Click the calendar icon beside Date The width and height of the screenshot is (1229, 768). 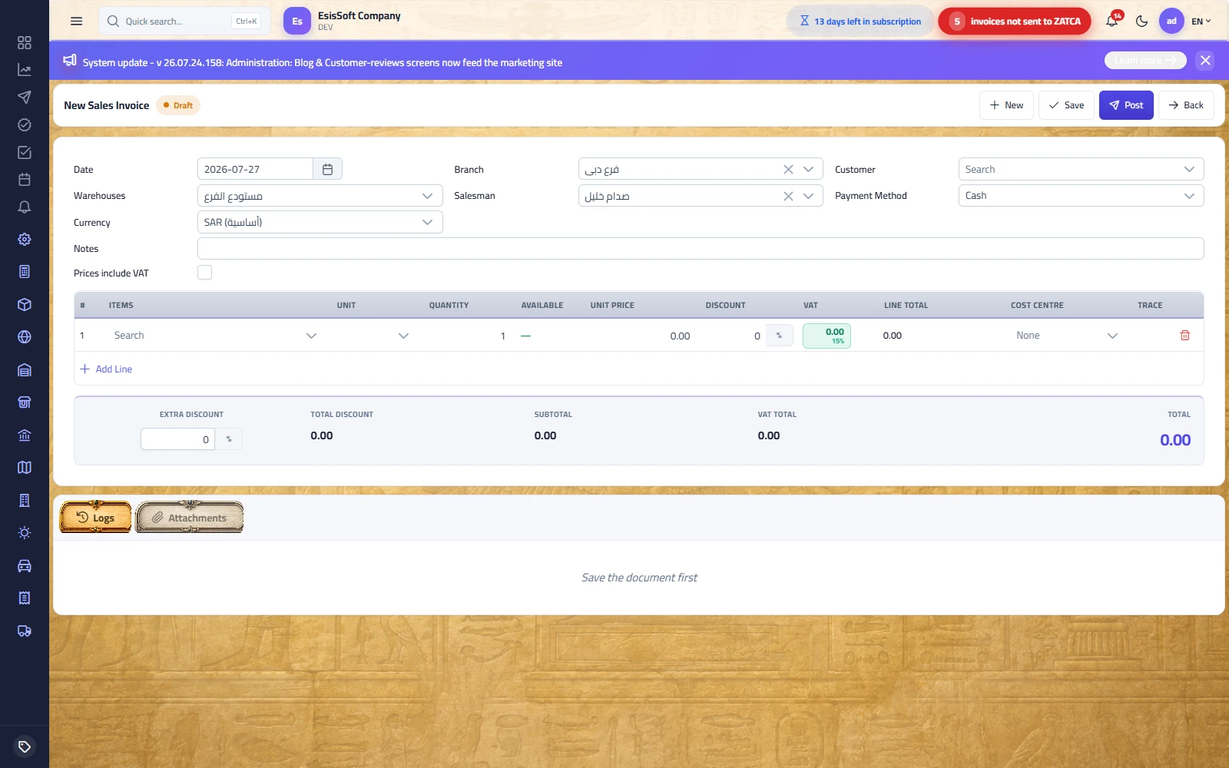327,169
